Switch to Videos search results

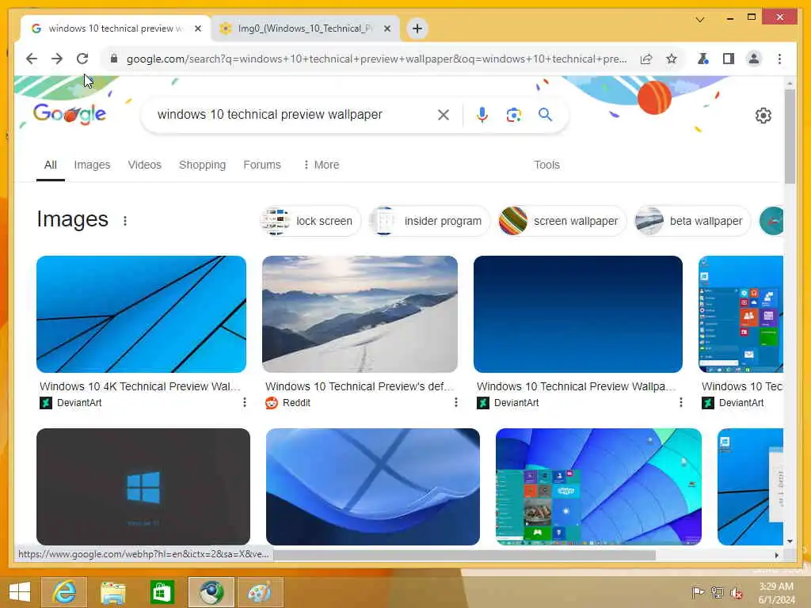[144, 165]
